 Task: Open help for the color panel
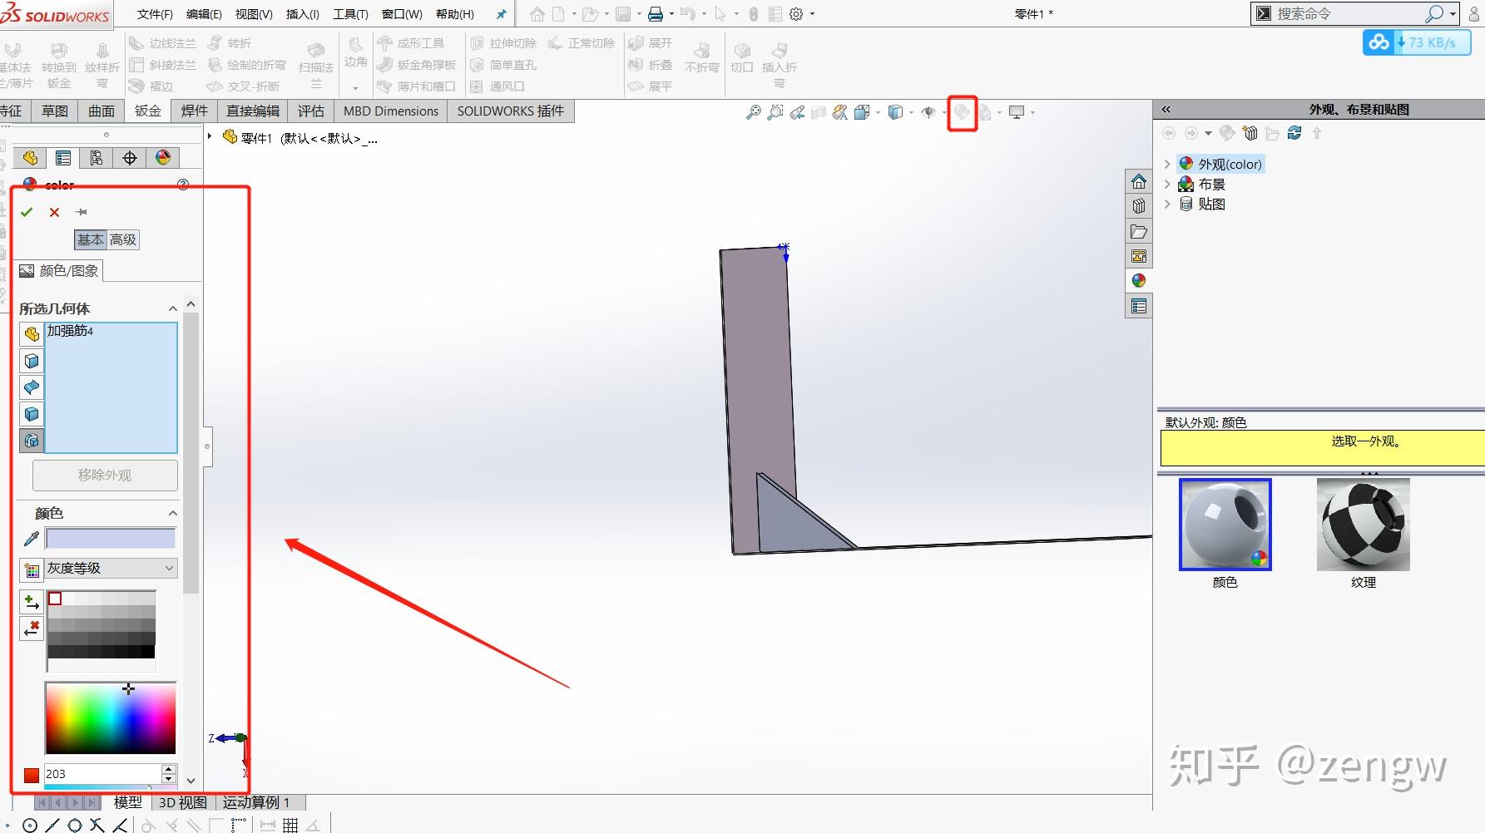(183, 185)
